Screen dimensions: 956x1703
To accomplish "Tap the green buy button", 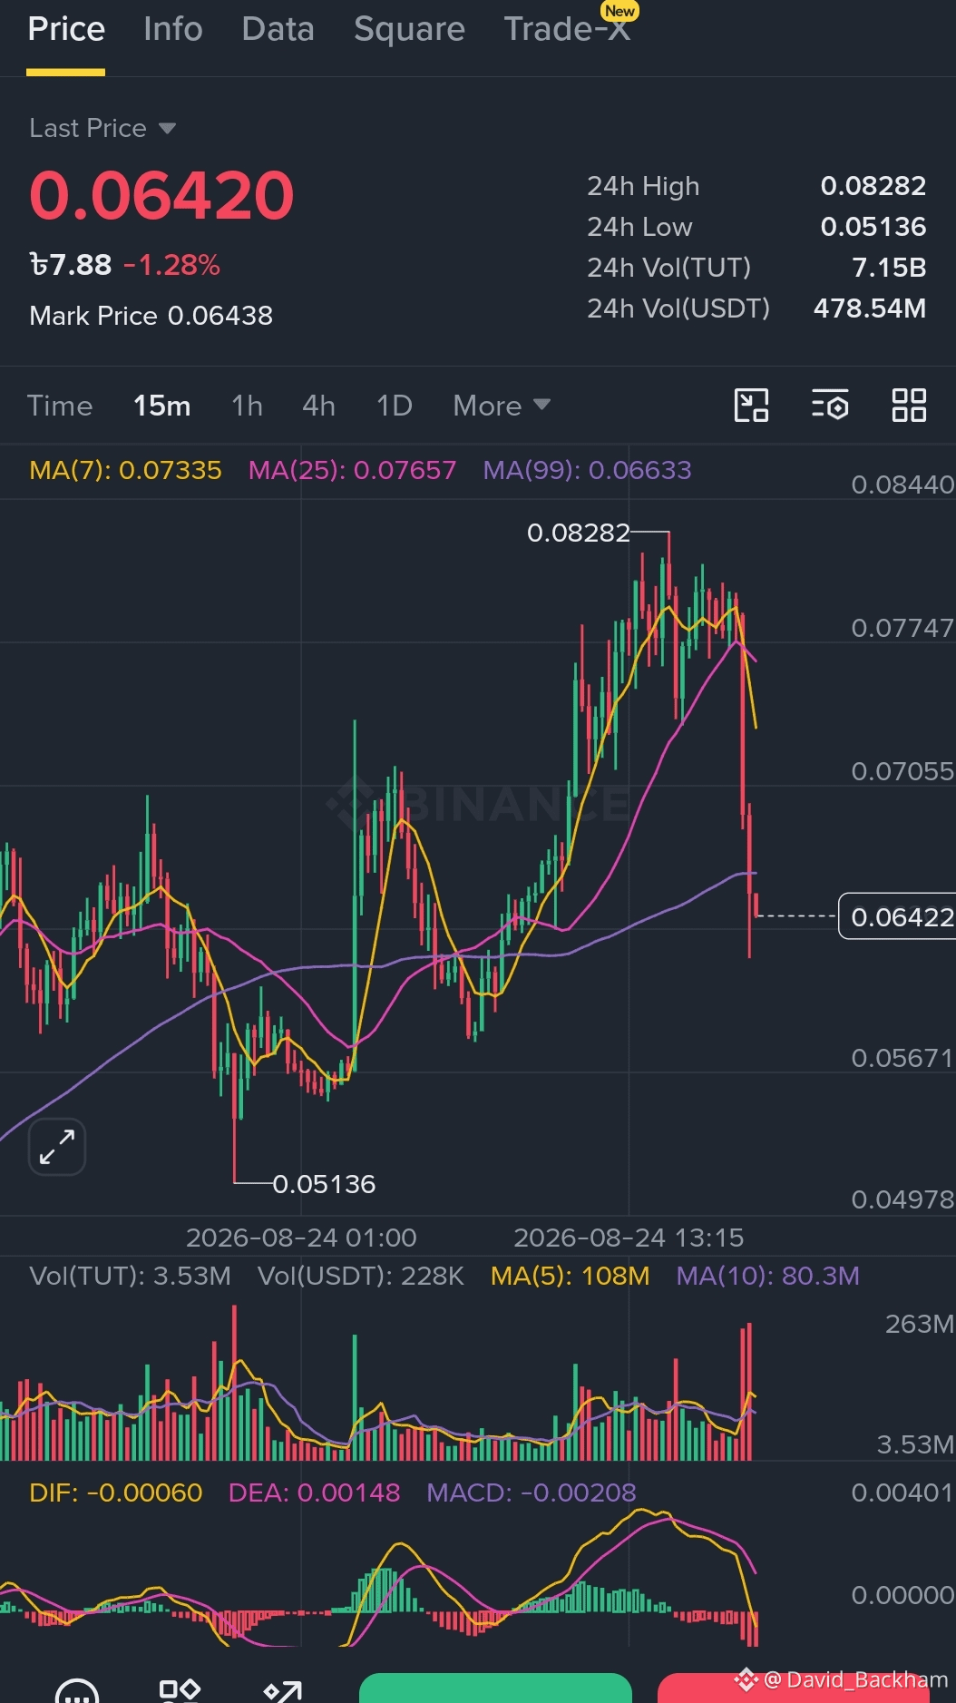I will pos(495,1688).
